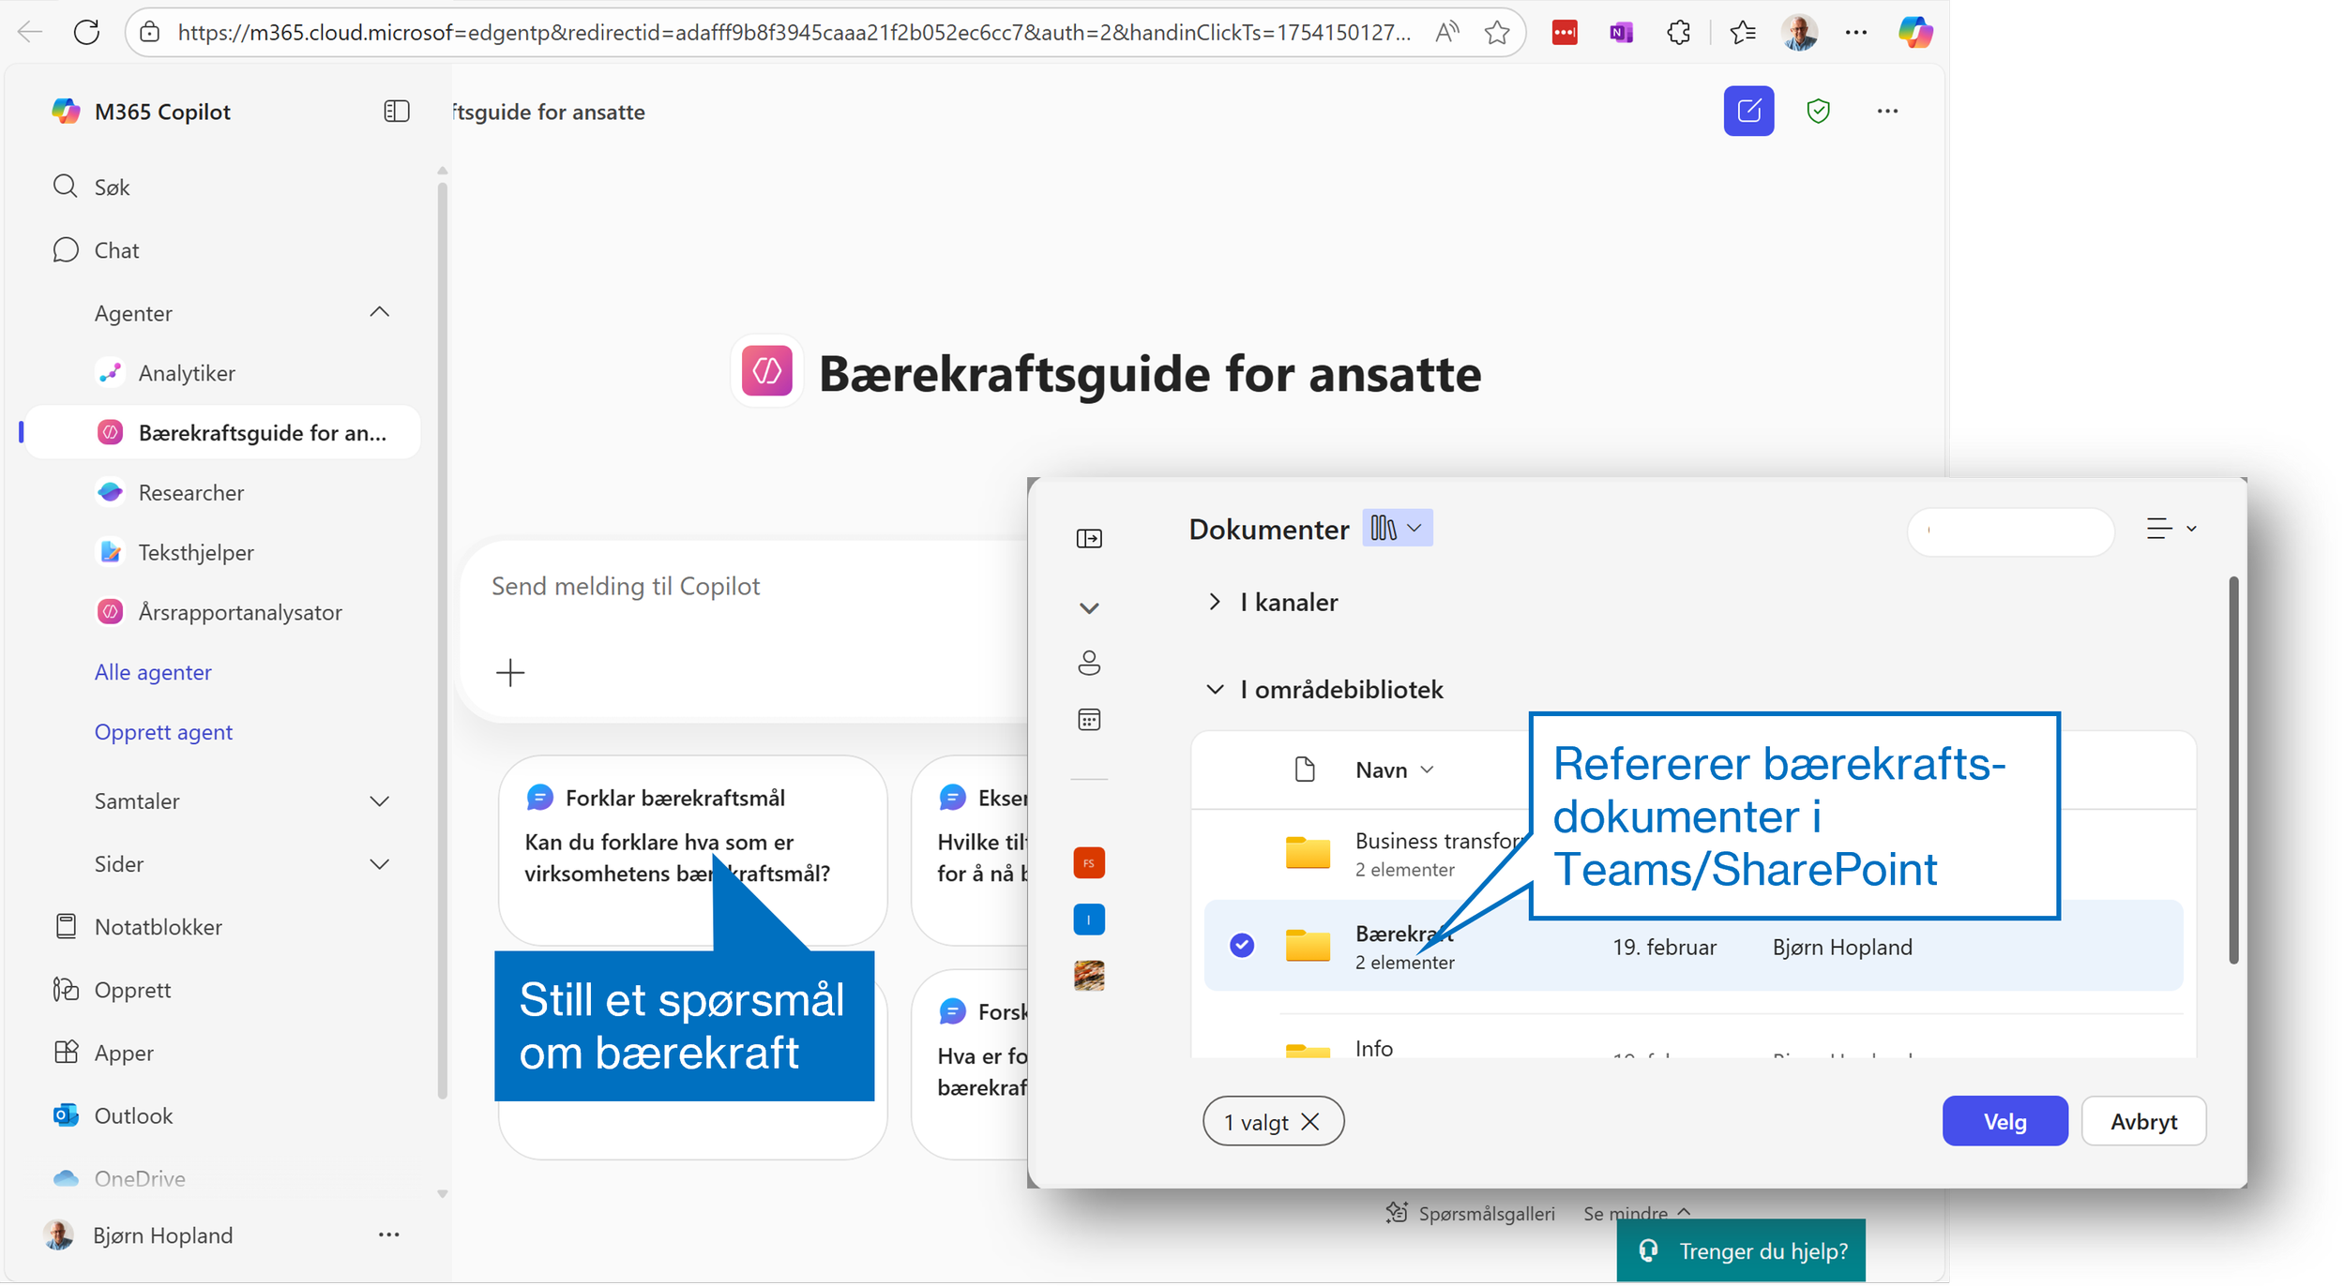Click the green shield protection icon
The image size is (2345, 1286).
(1818, 112)
